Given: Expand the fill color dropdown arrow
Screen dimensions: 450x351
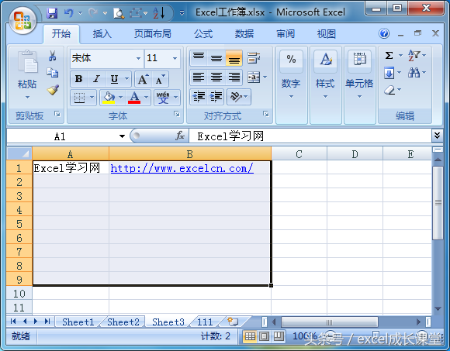Looking at the screenshot, I should click(x=121, y=98).
